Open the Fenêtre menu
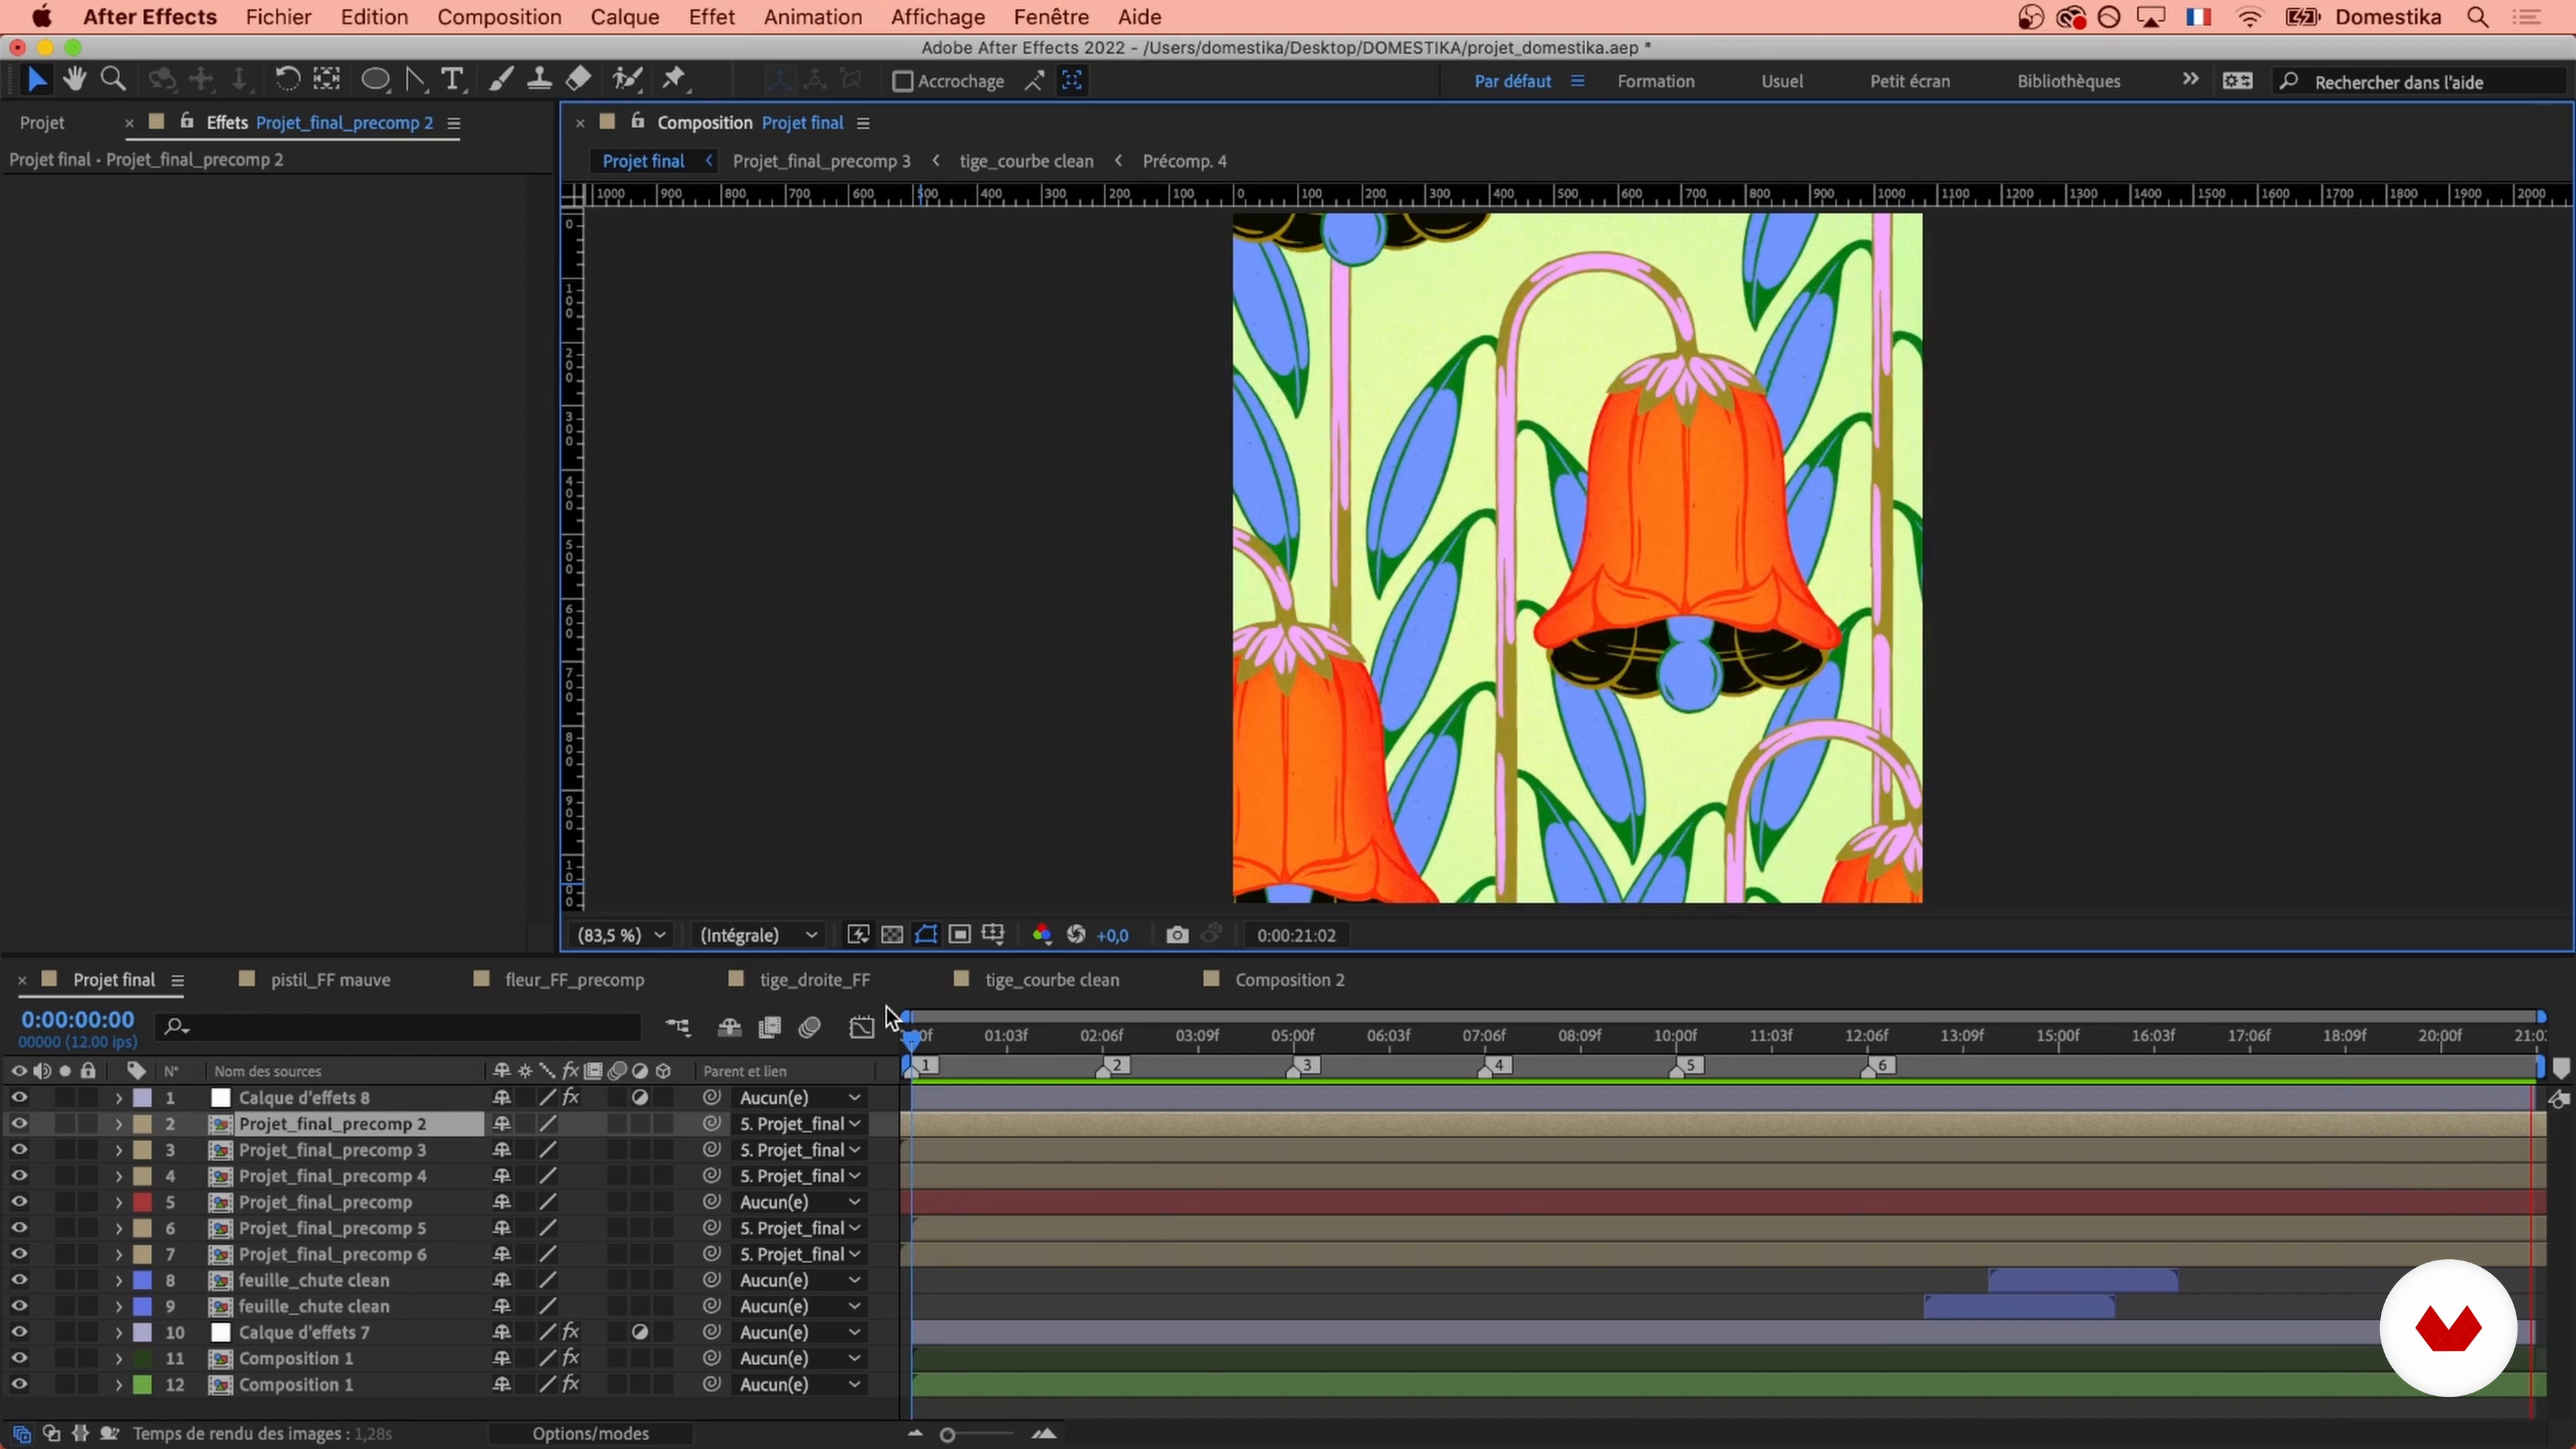 1051,17
